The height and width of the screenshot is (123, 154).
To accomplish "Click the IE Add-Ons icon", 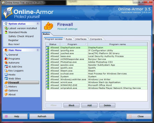I will tap(6, 67).
